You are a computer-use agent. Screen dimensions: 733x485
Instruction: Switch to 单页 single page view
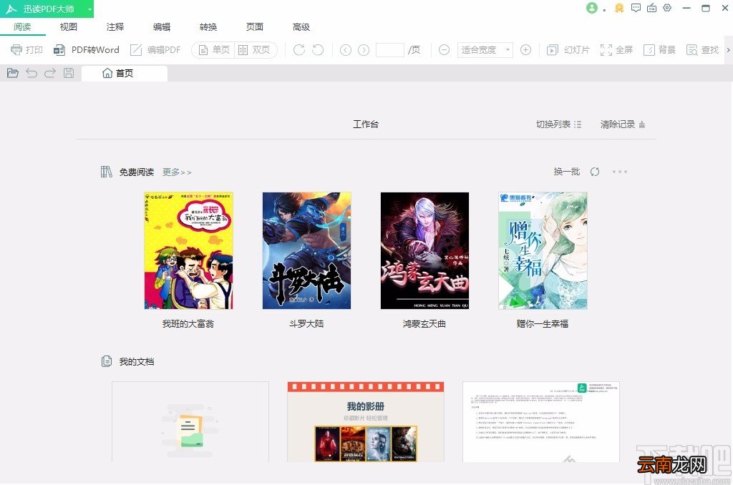point(214,49)
